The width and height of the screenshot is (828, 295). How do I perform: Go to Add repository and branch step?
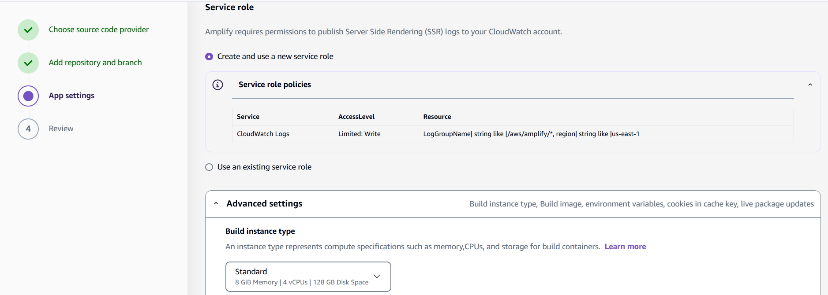[x=95, y=63]
